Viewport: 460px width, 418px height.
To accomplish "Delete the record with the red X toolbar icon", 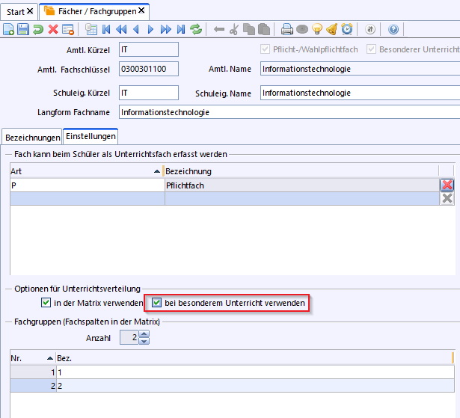I will tap(53, 29).
